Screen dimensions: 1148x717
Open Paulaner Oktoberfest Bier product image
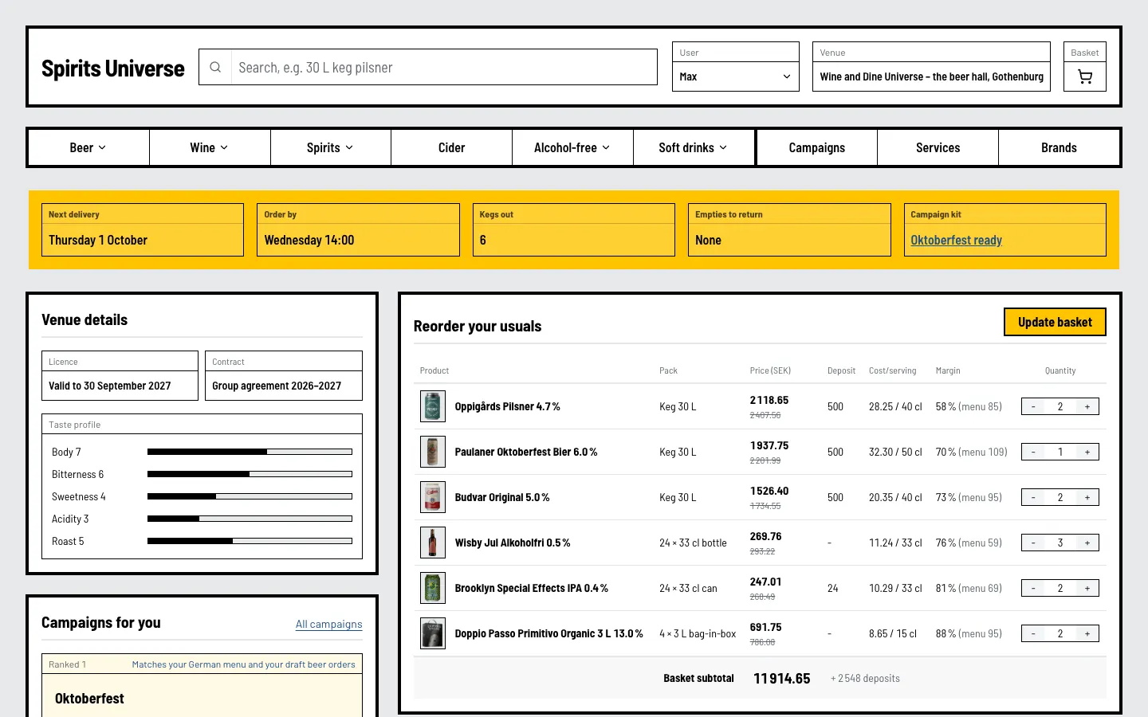(433, 452)
